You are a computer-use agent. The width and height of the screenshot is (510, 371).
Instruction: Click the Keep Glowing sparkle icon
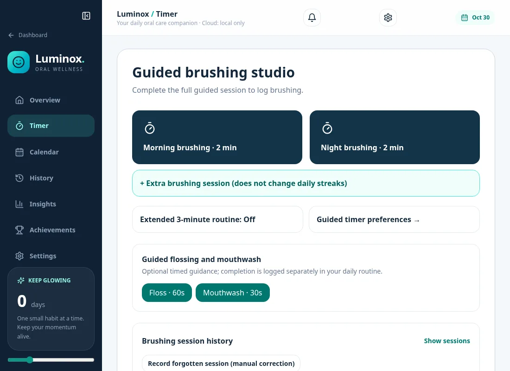[x=21, y=281]
